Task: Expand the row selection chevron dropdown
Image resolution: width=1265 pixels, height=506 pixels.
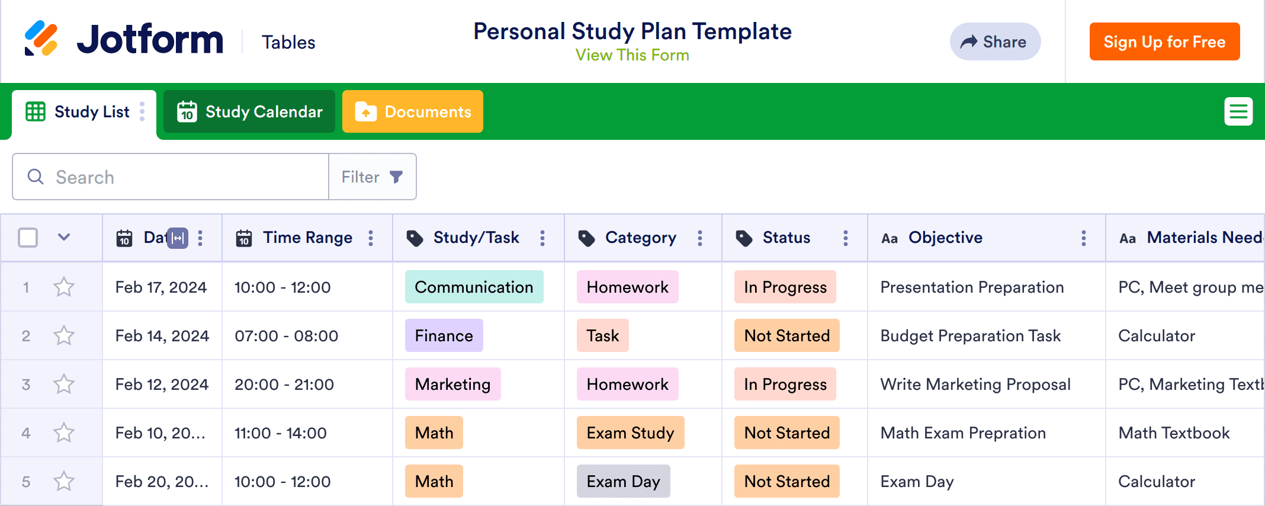Action: [64, 238]
